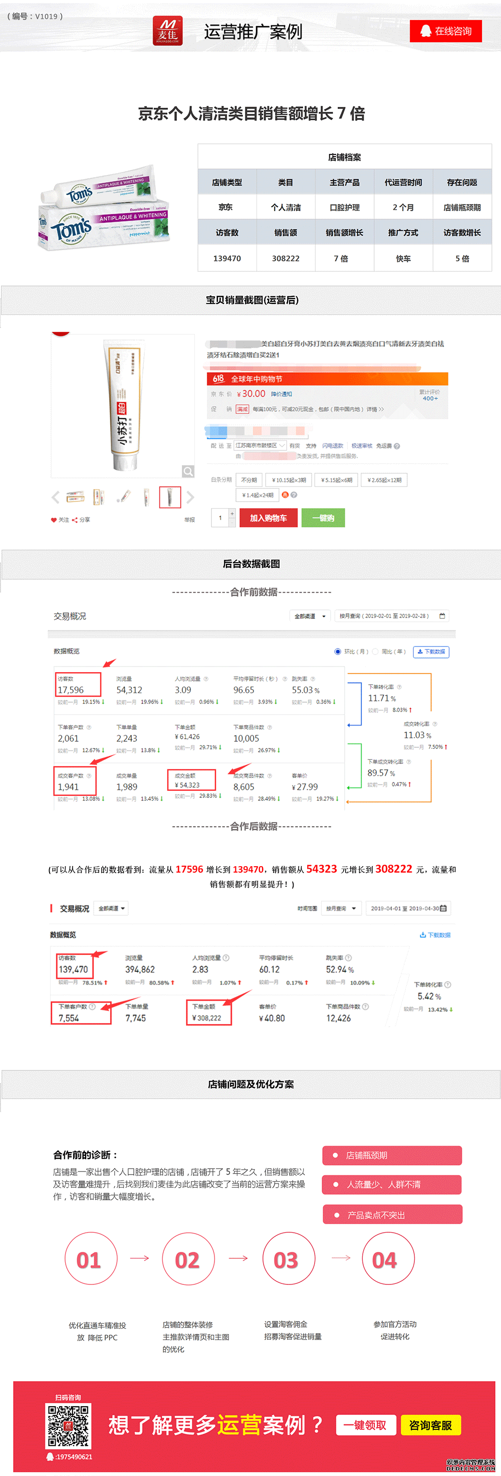The height and width of the screenshot is (1476, 501).
Task: Click the 店铺瓶颈期 red tag
Action: 392,1155
